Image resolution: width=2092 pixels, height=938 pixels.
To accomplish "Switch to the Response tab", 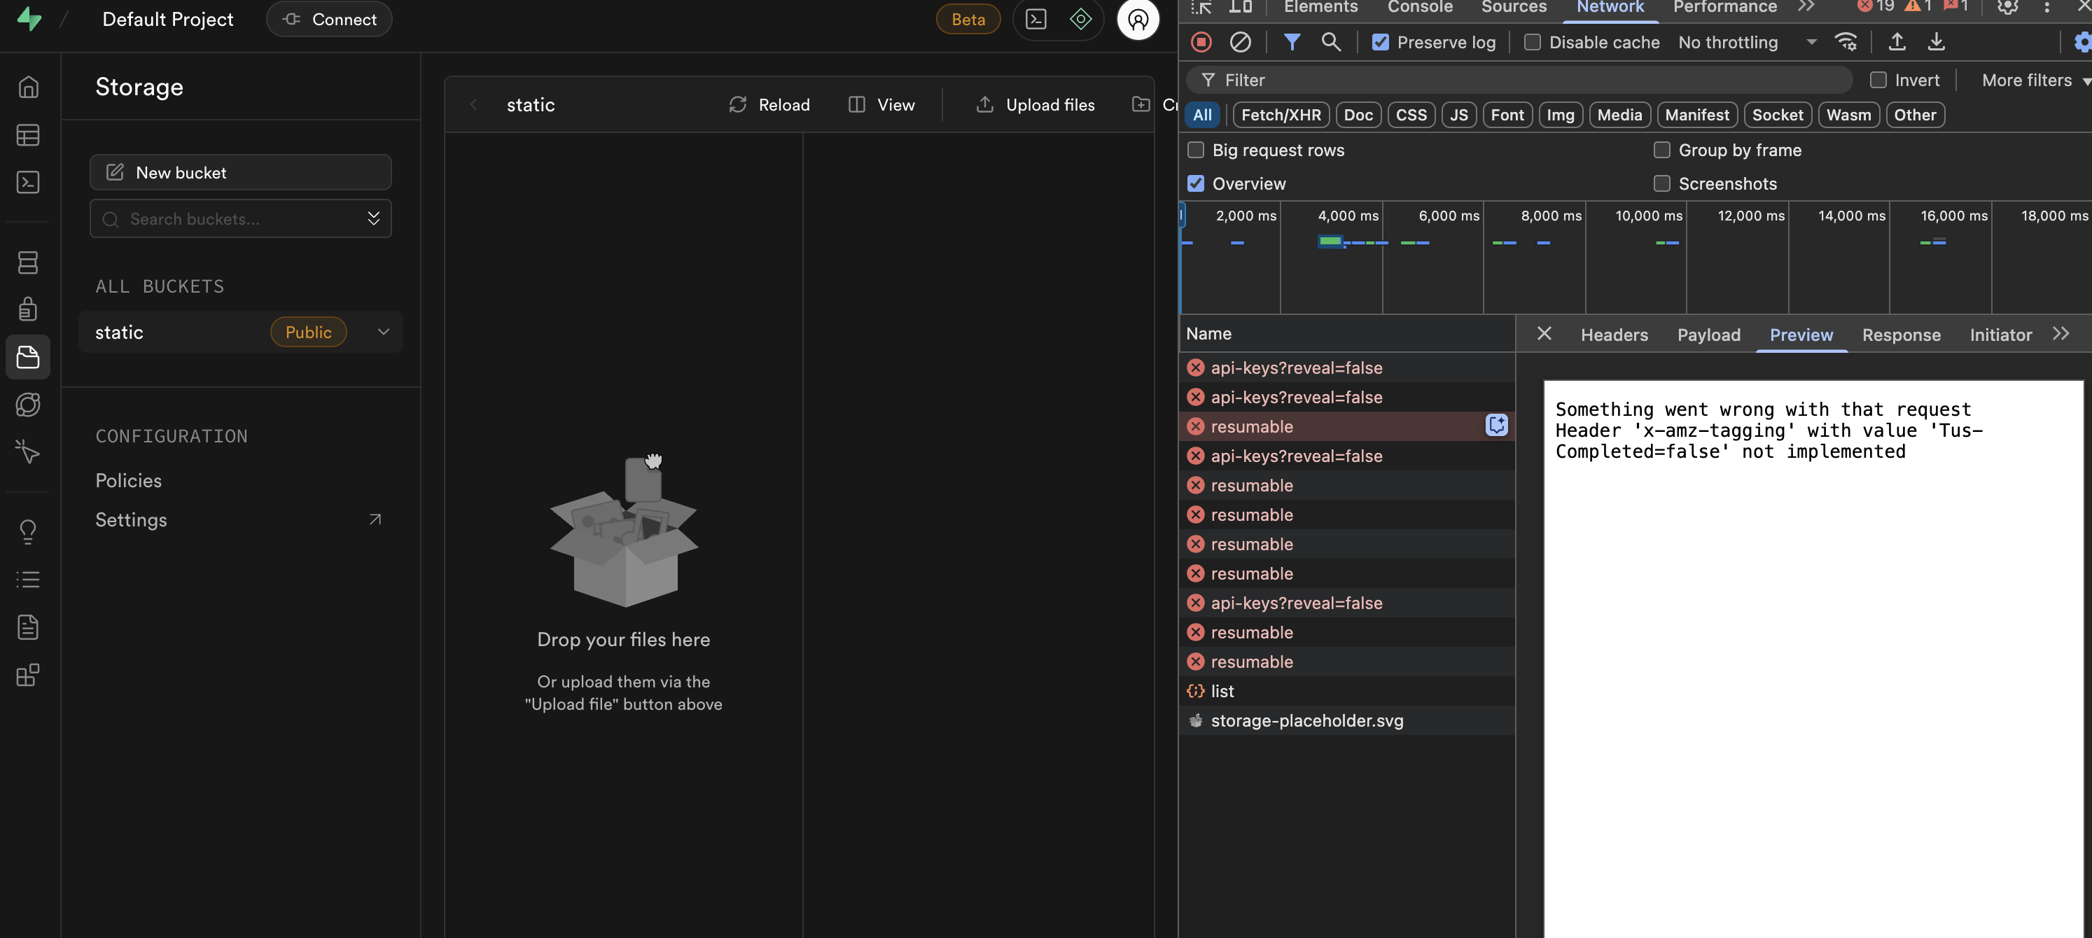I will coord(1900,335).
